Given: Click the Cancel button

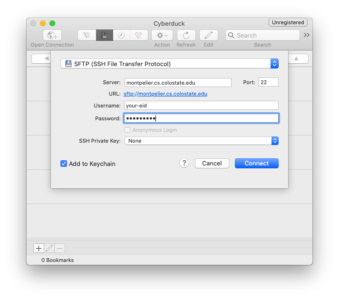Looking at the screenshot, I should coord(212,163).
